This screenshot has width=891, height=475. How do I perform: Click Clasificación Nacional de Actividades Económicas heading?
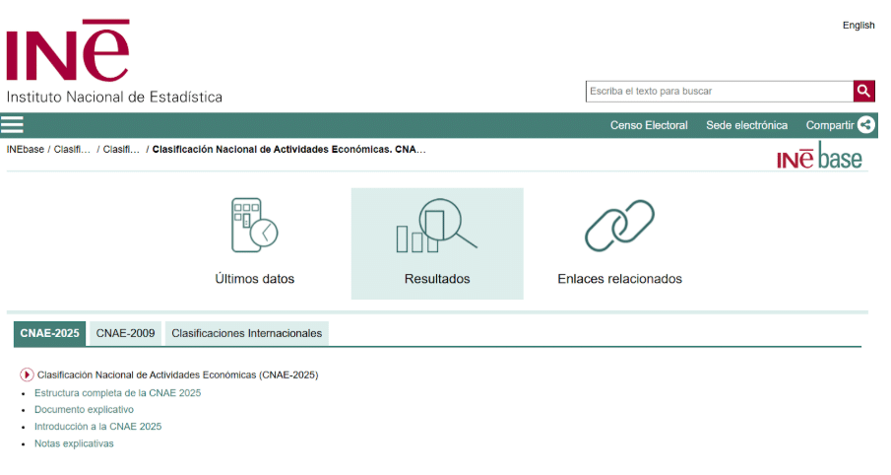177,374
